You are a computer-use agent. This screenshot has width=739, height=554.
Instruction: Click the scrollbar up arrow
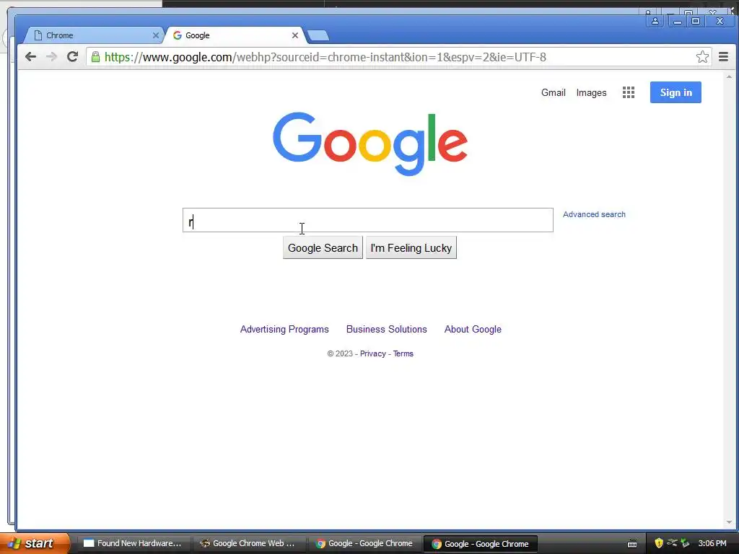point(729,76)
